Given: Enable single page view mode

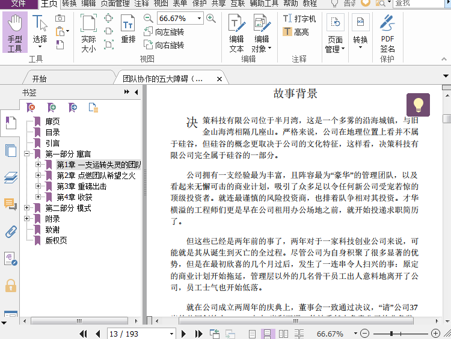Looking at the screenshot, I should [x=252, y=334].
